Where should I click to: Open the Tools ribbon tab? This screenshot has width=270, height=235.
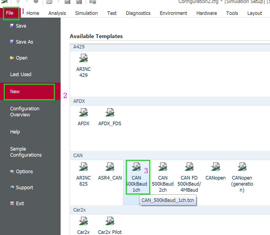tap(232, 13)
